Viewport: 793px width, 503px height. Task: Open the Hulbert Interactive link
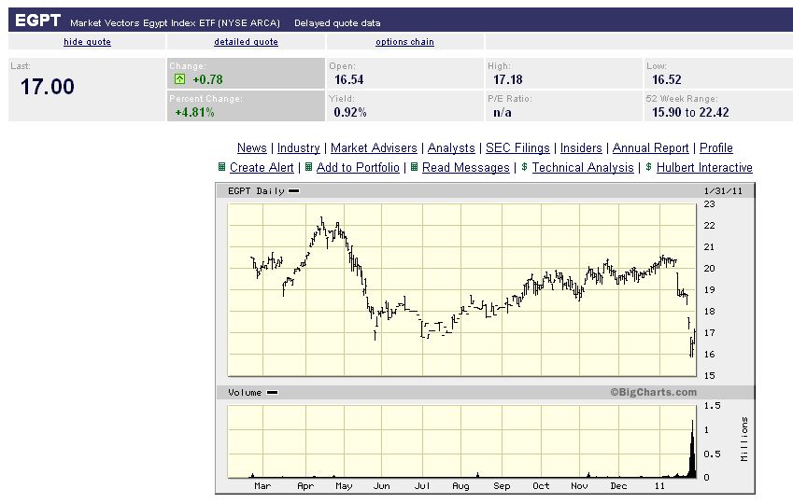click(x=704, y=167)
